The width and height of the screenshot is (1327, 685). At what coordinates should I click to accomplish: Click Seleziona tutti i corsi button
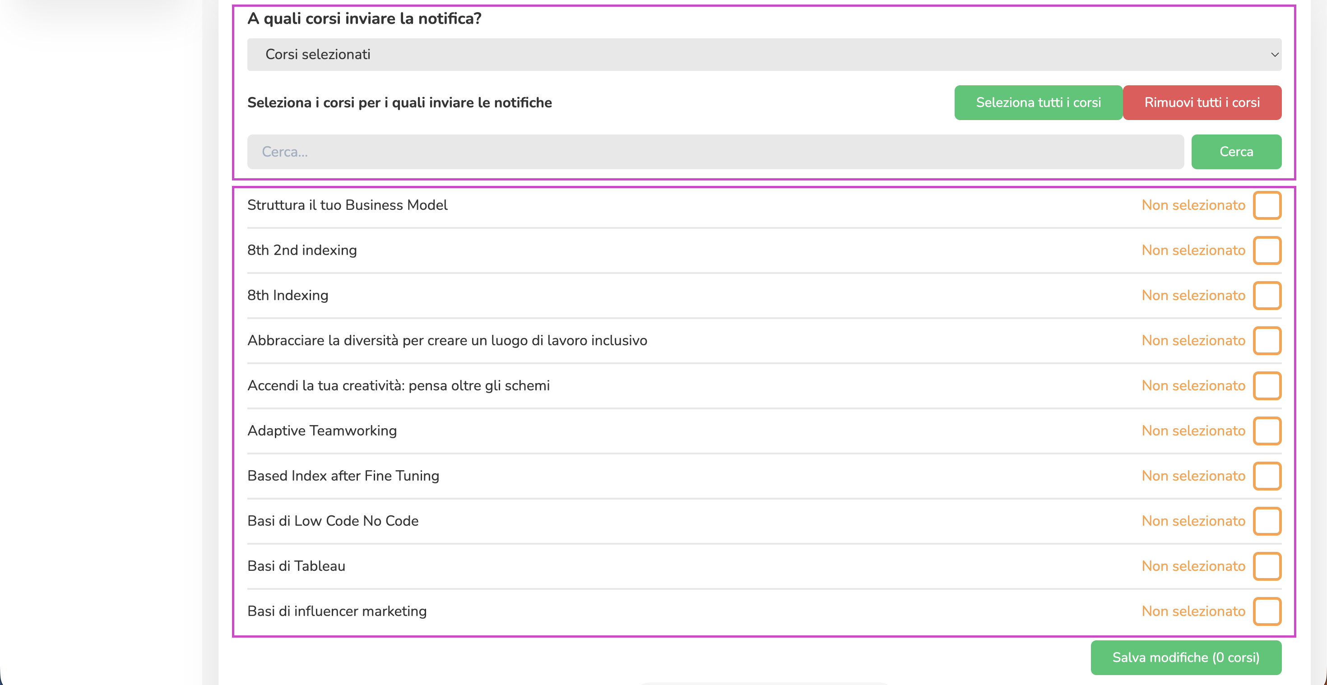tap(1038, 102)
